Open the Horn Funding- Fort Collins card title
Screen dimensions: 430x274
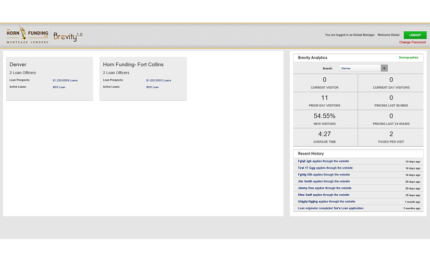coord(133,65)
